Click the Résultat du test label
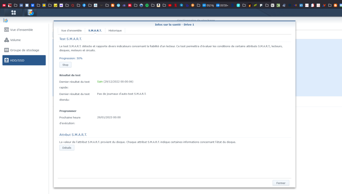Screen dimensions: 342x194 click(70, 75)
